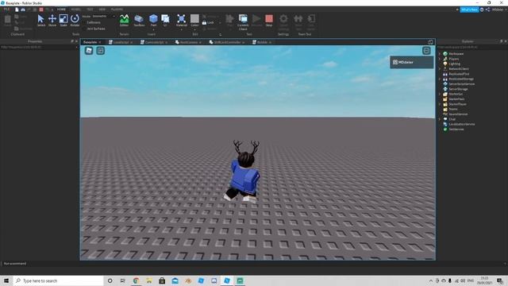Click the Properties filter field
508x286 pixels.
coord(39,47)
